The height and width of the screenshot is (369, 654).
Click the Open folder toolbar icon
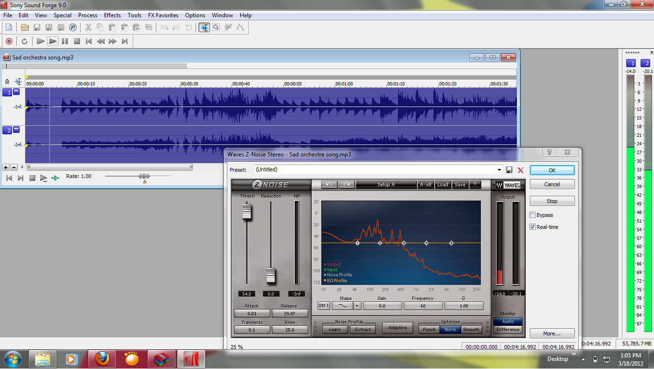pyautogui.click(x=25, y=27)
